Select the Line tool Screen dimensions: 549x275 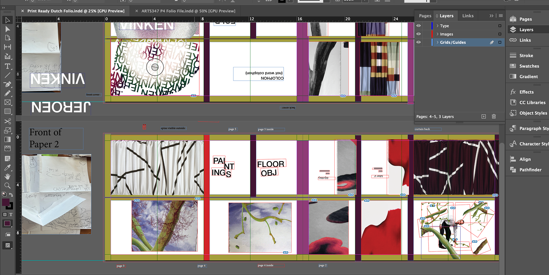coord(8,75)
